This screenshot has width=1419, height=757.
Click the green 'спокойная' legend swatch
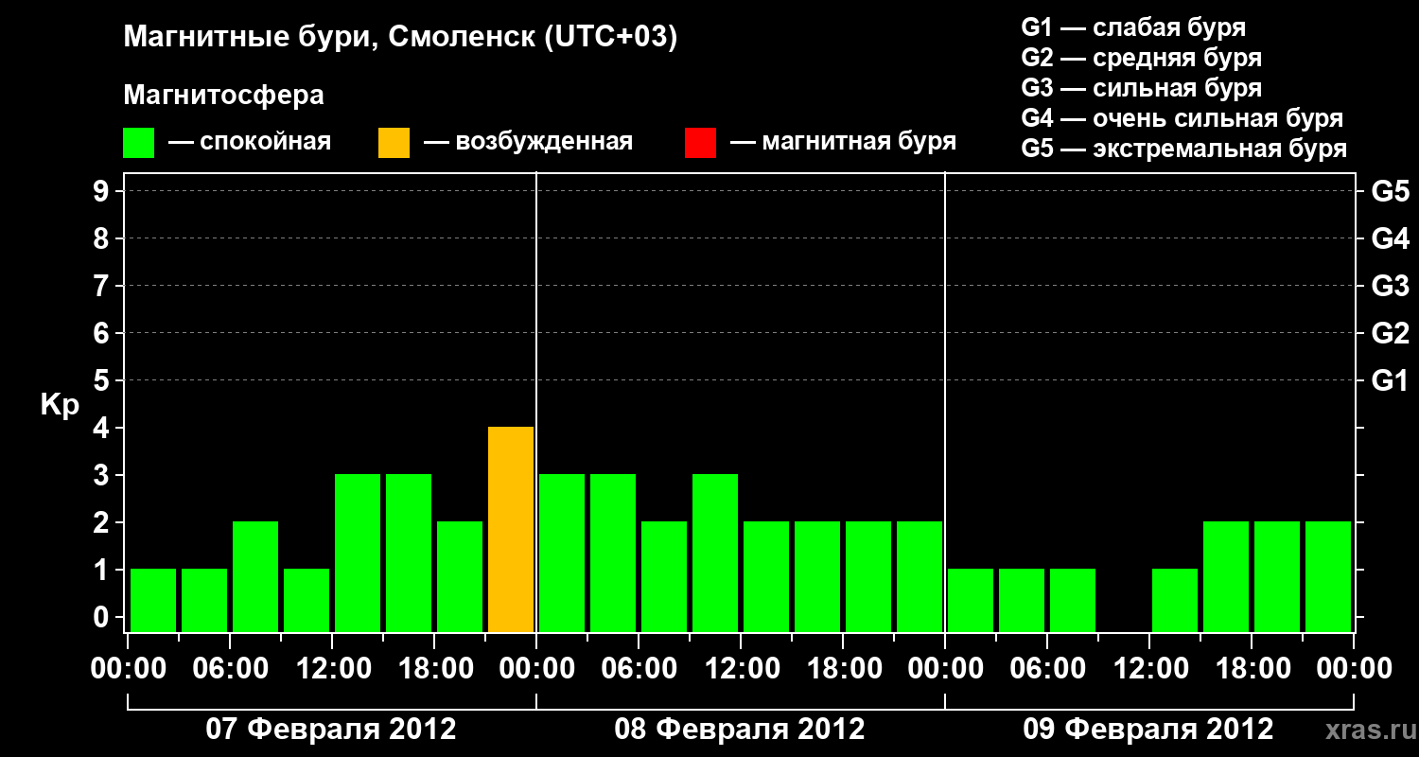coord(138,142)
